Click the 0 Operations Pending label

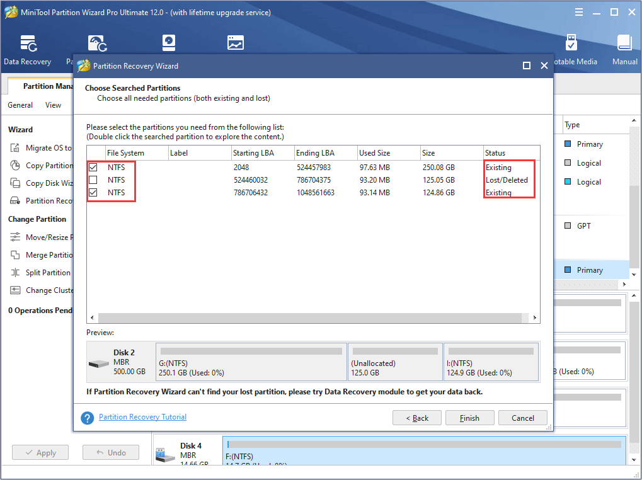click(x=40, y=311)
